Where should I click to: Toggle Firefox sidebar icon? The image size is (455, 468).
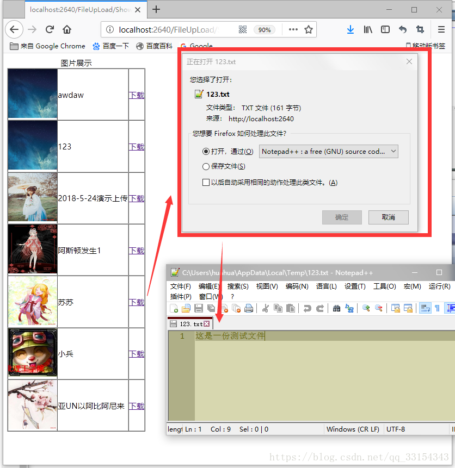385,29
